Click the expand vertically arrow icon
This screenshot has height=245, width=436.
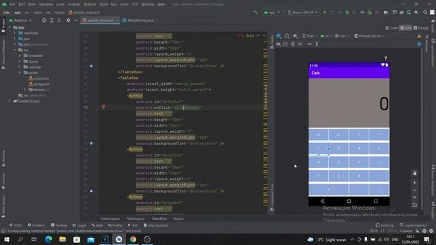pyautogui.click(x=317, y=44)
